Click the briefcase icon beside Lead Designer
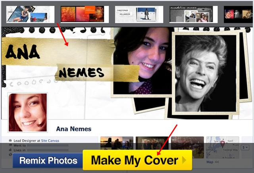 point(10,140)
